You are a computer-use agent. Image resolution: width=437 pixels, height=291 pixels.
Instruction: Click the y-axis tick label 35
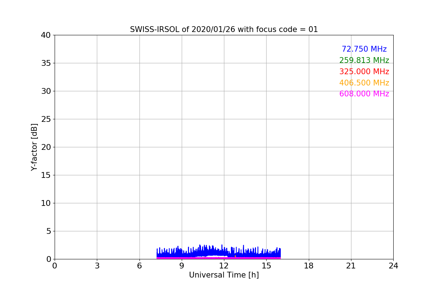(46, 63)
